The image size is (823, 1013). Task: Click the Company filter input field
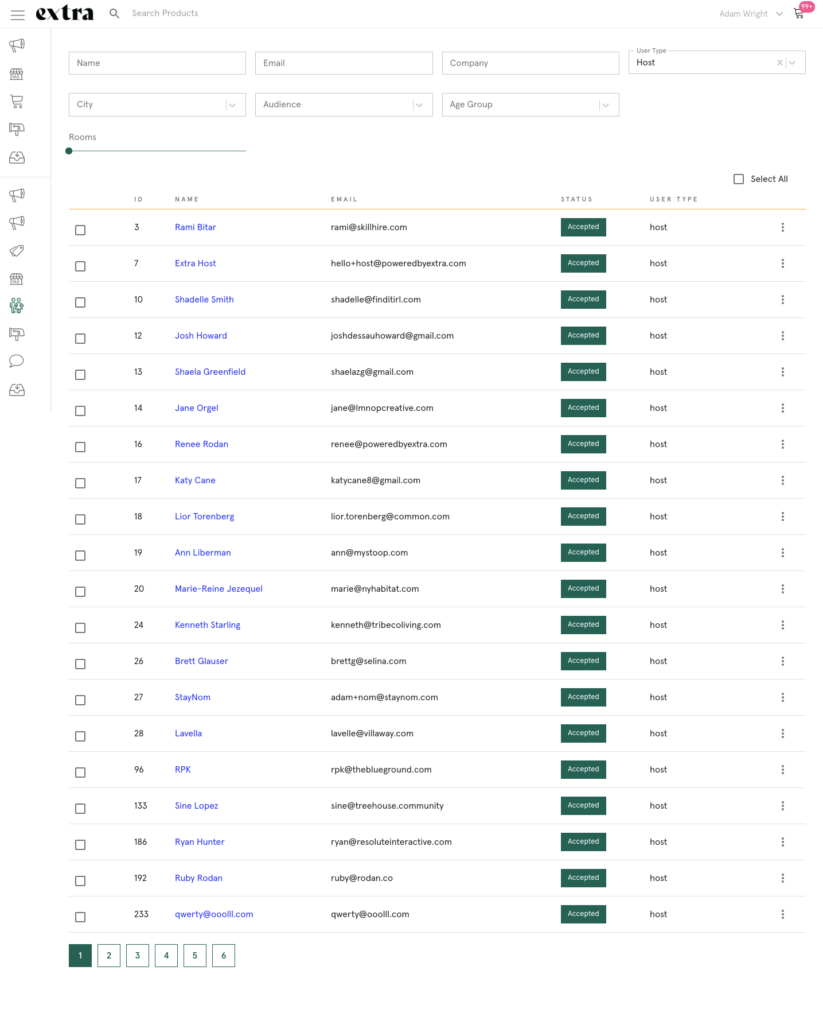pyautogui.click(x=531, y=63)
